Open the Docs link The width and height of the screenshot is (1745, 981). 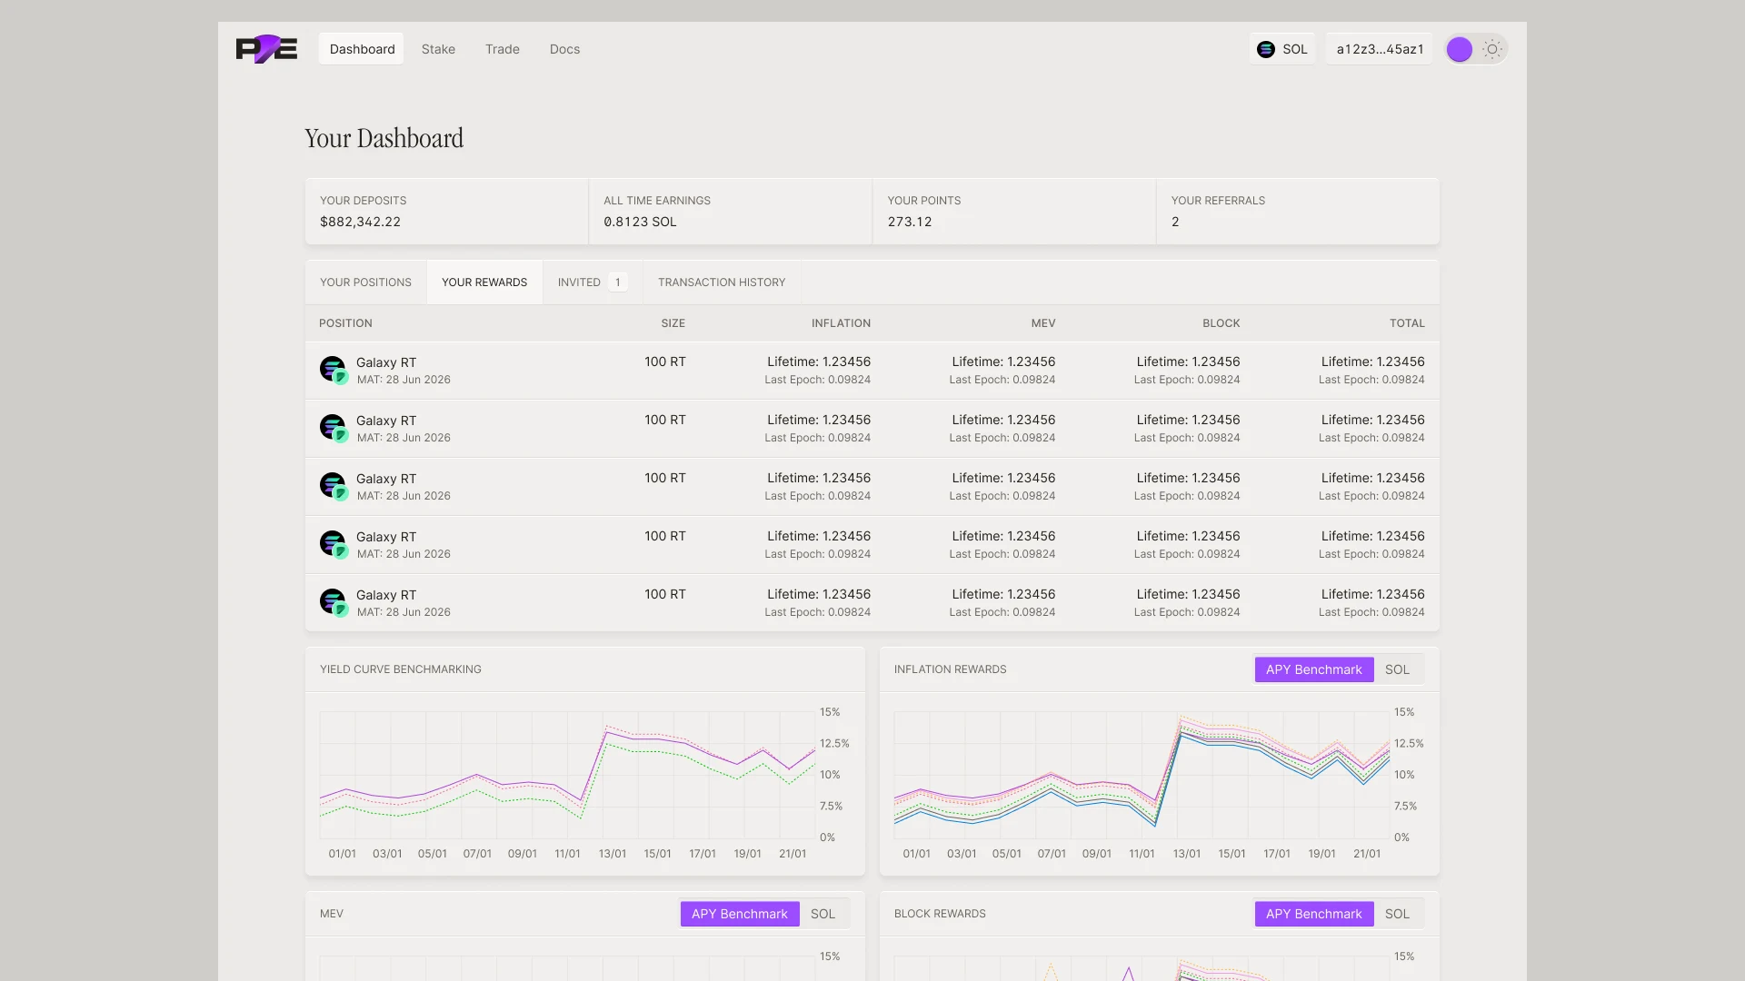coord(564,49)
